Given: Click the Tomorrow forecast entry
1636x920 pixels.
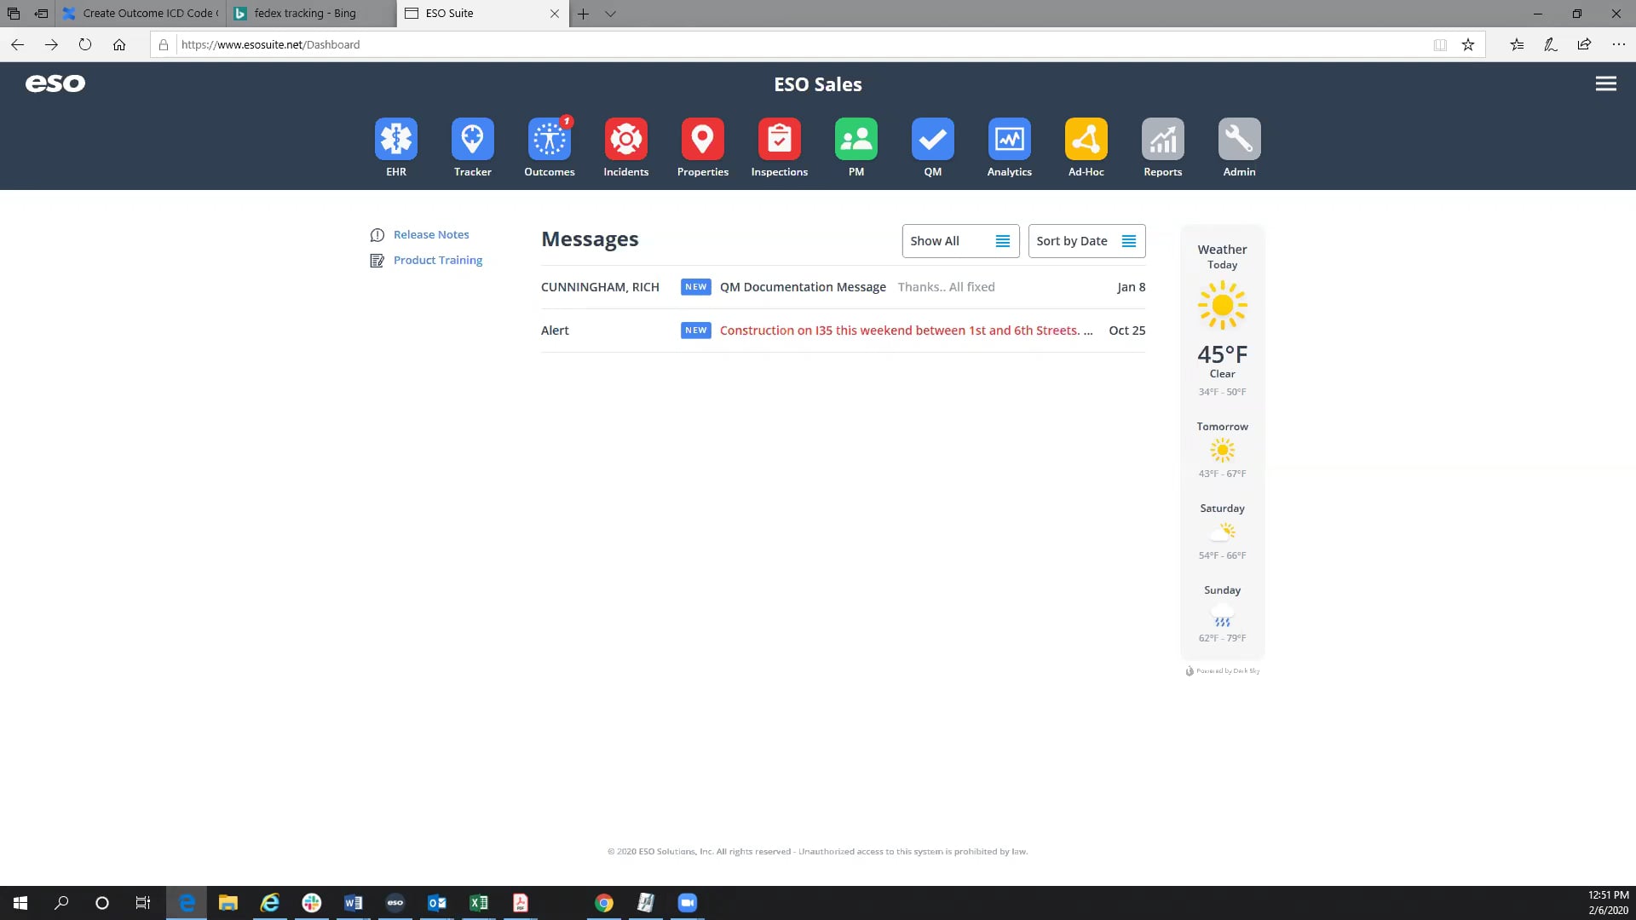Looking at the screenshot, I should 1223,450.
